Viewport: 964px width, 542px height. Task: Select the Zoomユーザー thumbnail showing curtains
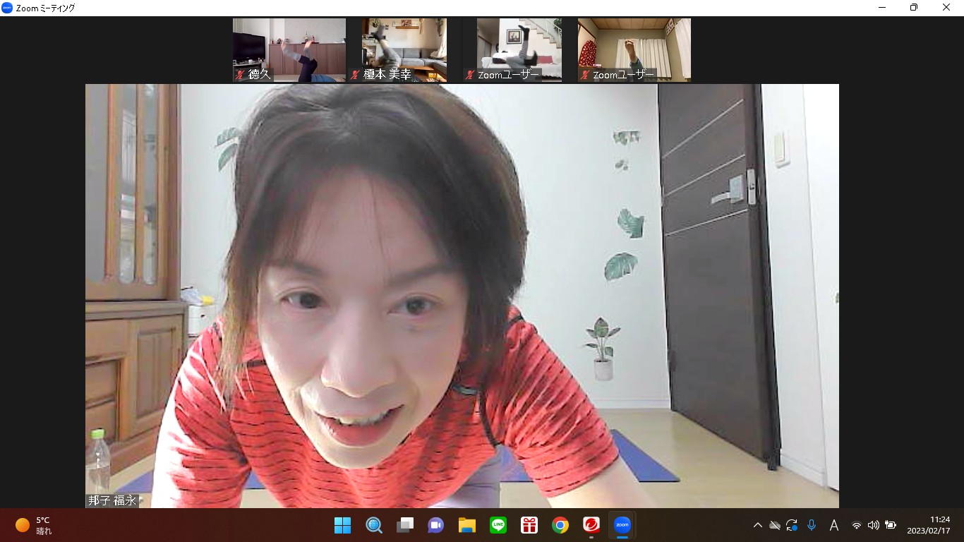634,49
